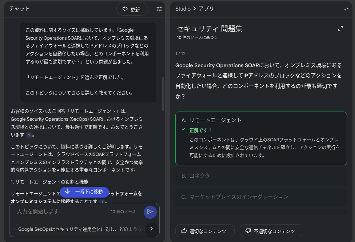Click heading 1. リモートエージェントの役割と機能

[49, 182]
